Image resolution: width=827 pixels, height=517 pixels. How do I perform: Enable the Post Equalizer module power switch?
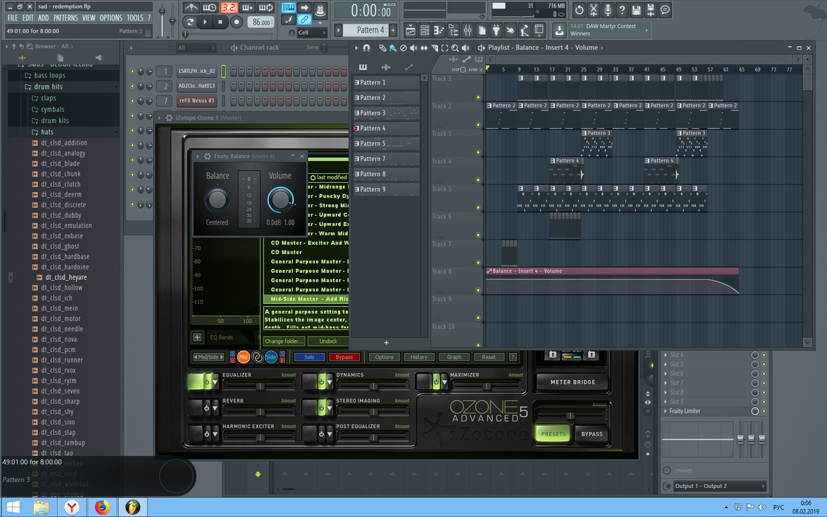321,434
